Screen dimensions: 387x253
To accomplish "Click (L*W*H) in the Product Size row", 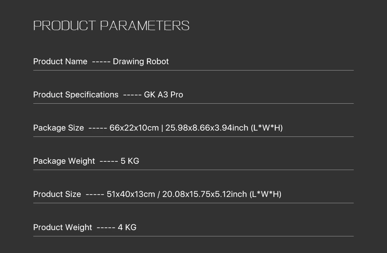I will pos(265,194).
